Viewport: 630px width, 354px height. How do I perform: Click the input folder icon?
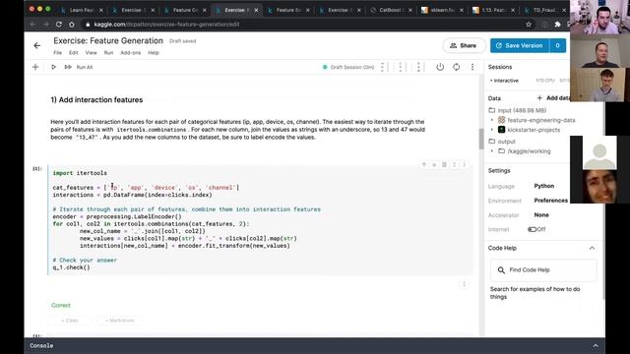coord(492,110)
